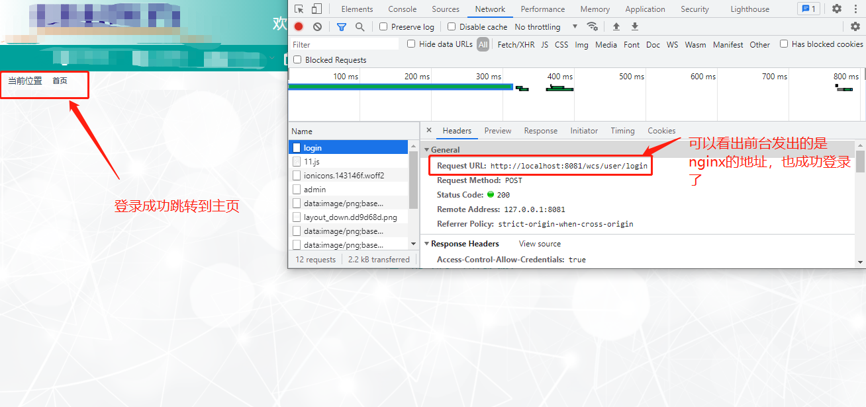
Task: Tick Has blocked cookies checkbox
Action: click(x=784, y=44)
